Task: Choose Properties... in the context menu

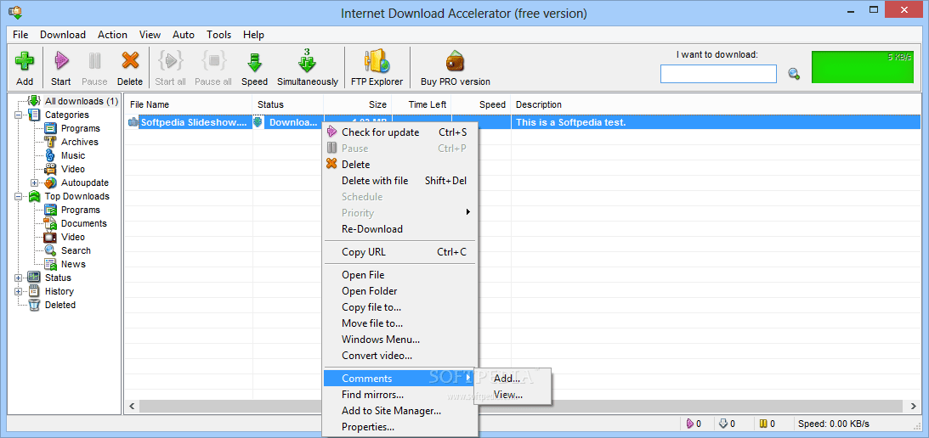Action: 400,427
